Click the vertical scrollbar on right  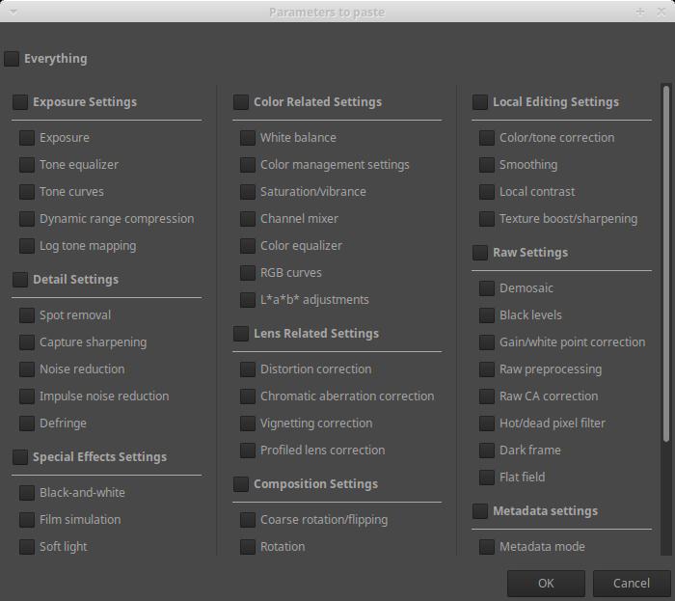[665, 318]
